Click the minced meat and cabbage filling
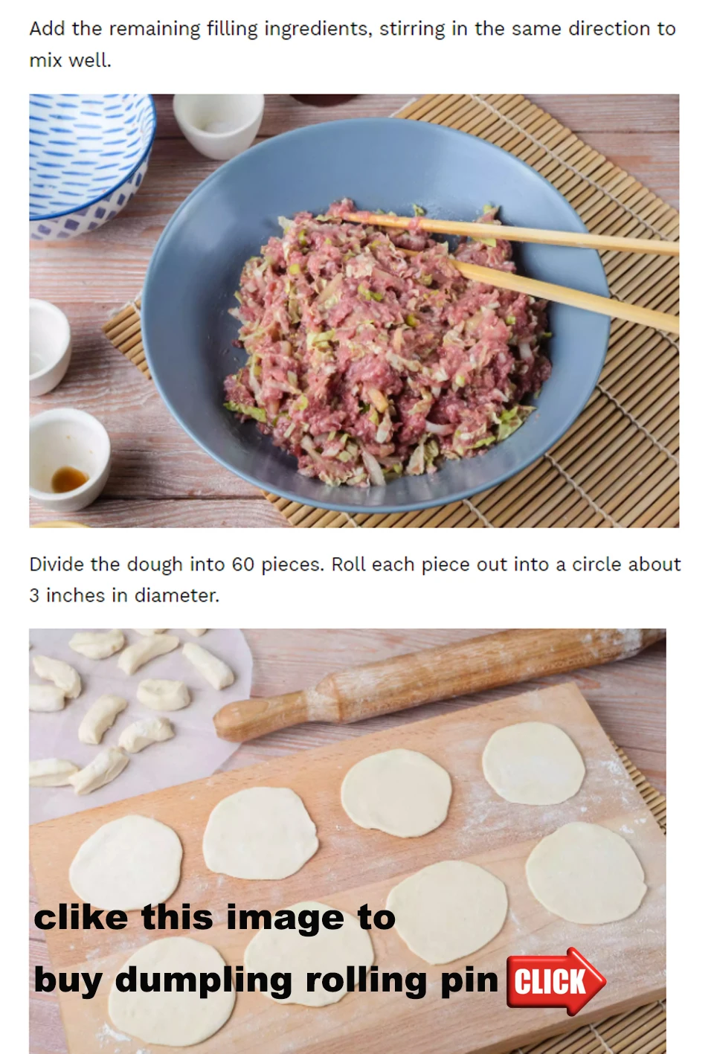 point(387,342)
